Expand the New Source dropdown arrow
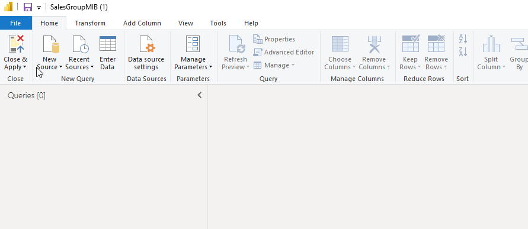Viewport: 528px width, 229px height. pyautogui.click(x=60, y=67)
